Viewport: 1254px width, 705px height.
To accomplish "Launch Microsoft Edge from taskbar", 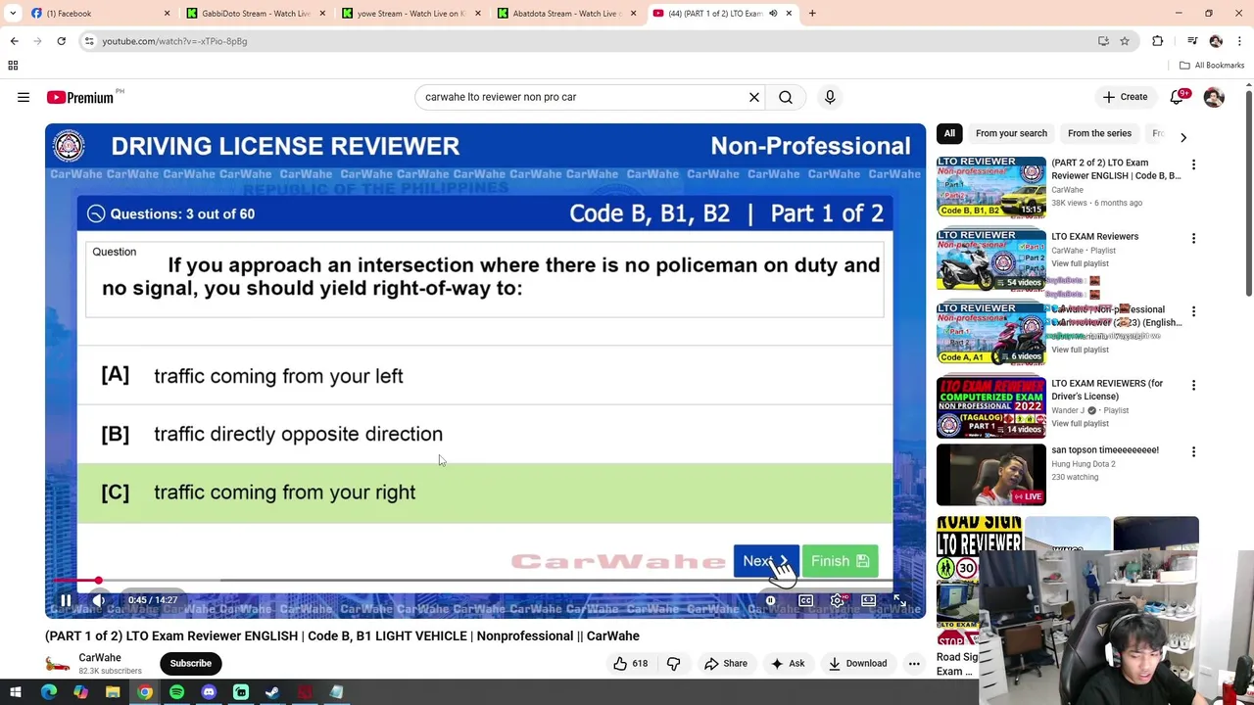I will point(48,693).
